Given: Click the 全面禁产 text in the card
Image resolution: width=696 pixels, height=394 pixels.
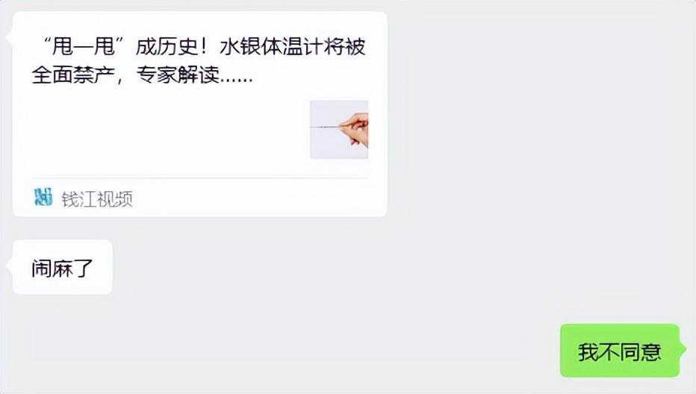Looking at the screenshot, I should coord(73,75).
